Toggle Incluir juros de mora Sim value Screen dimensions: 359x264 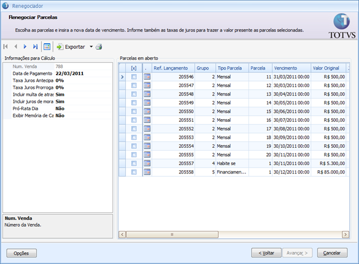click(x=84, y=102)
